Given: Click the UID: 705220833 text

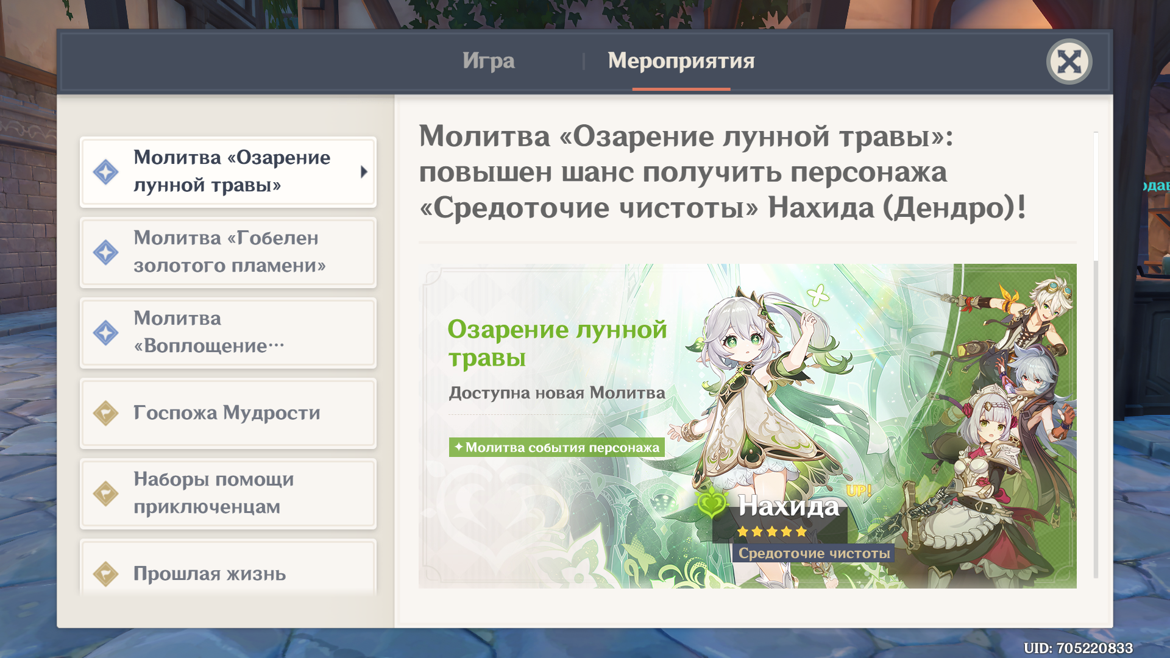Looking at the screenshot, I should 1078,648.
